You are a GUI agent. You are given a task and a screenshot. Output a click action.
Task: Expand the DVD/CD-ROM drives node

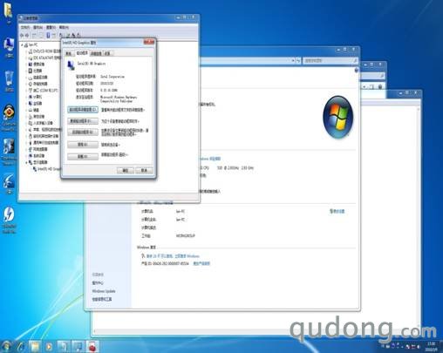click(26, 51)
